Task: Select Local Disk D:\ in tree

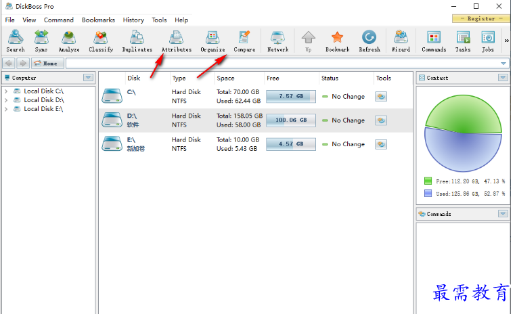Action: point(44,100)
